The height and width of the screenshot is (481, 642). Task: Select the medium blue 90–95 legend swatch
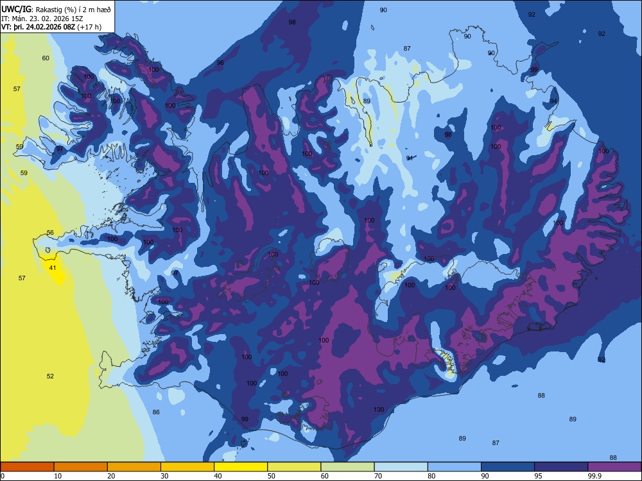[x=508, y=467]
